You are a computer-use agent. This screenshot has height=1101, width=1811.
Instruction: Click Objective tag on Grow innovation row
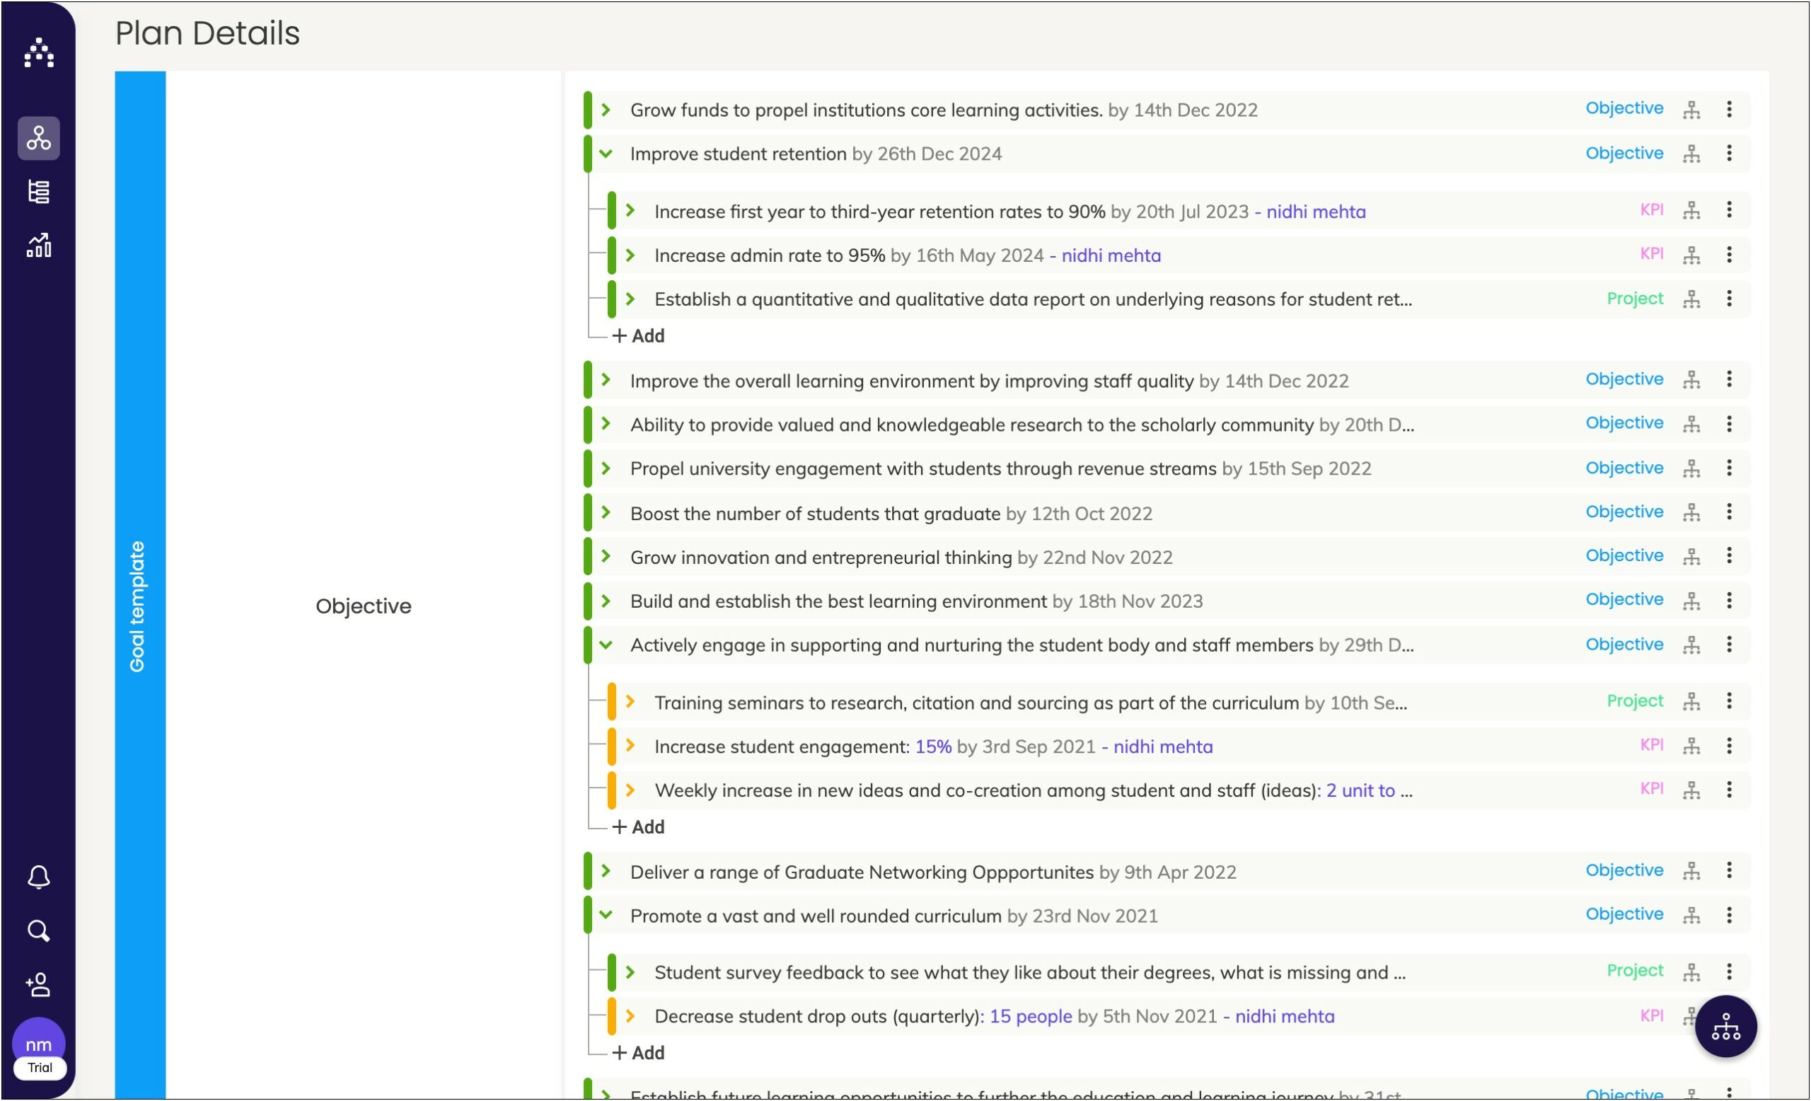[1624, 555]
